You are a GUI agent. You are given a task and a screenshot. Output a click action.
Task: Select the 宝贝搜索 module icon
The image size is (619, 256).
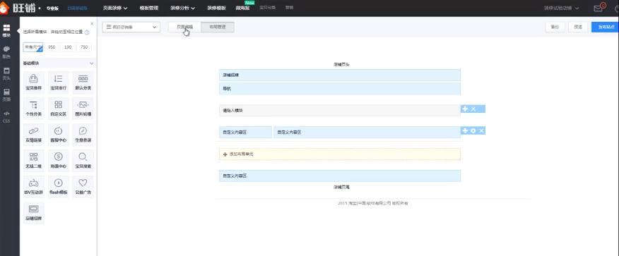83,160
